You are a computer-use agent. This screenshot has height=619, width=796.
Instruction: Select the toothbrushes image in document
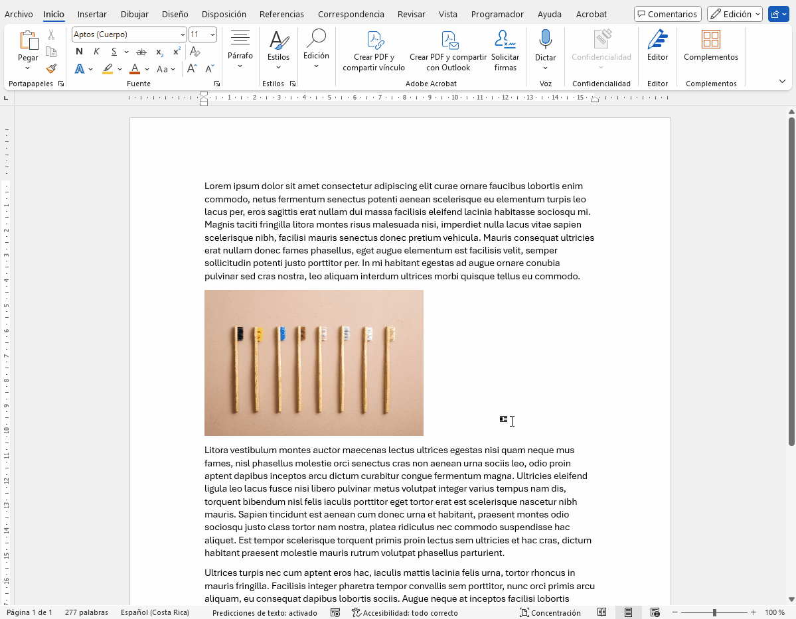313,363
